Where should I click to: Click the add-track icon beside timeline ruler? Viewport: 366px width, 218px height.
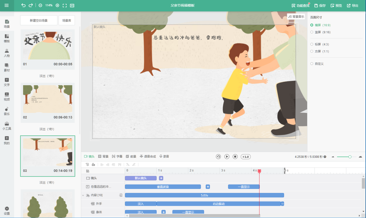tap(88, 171)
